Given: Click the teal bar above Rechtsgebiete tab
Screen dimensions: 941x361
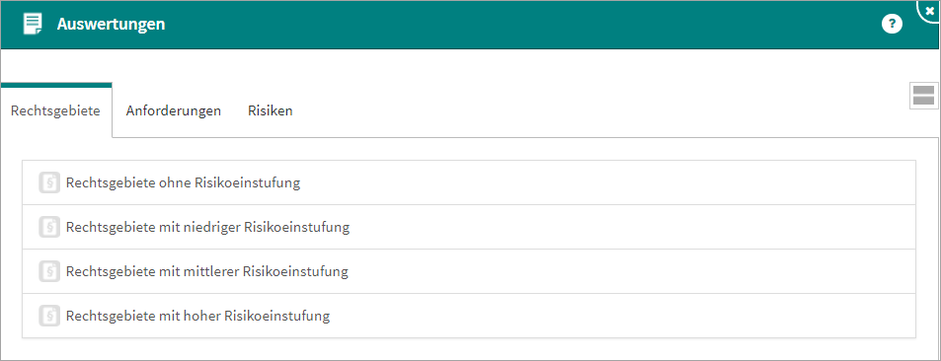Looking at the screenshot, I should point(56,85).
